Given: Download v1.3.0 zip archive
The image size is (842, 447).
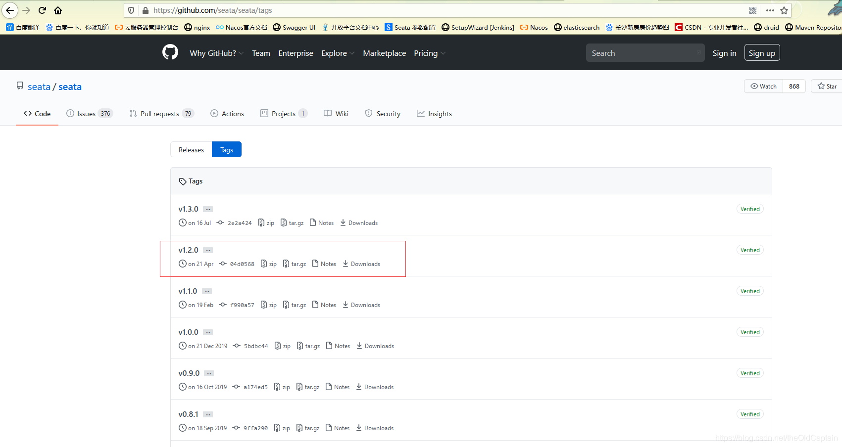Looking at the screenshot, I should pos(266,223).
